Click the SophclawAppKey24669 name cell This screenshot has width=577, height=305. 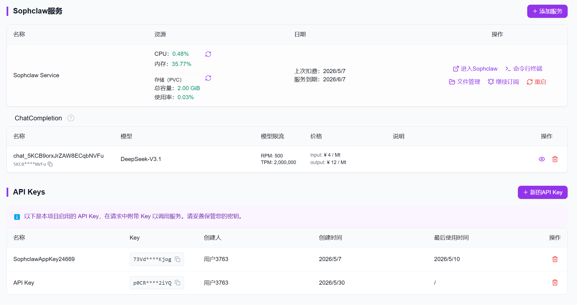(x=44, y=259)
